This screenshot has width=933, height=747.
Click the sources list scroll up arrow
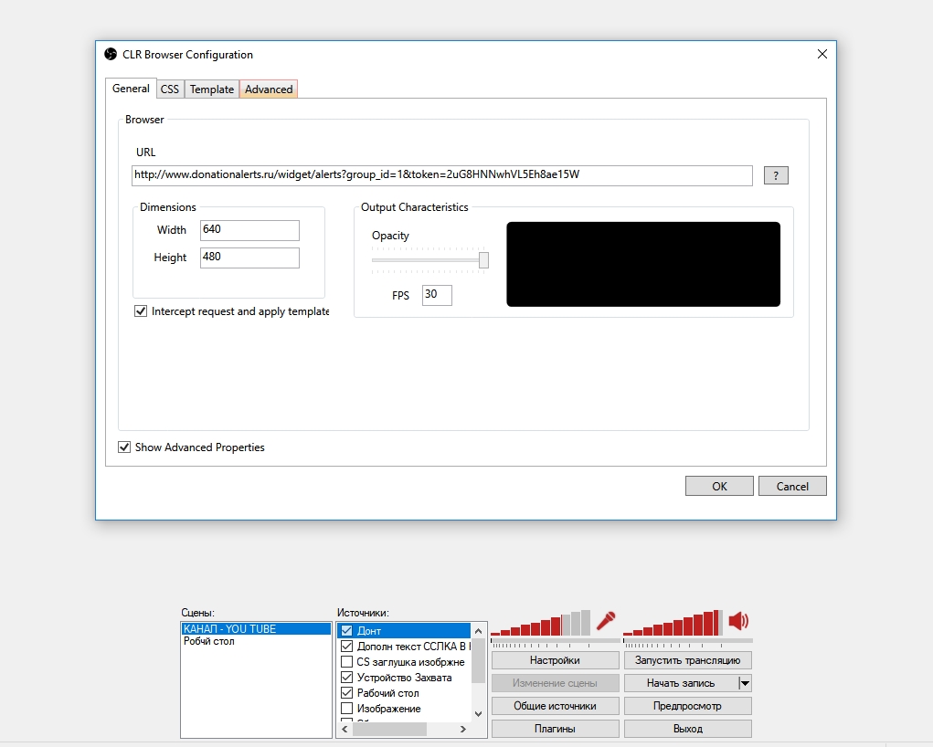[479, 630]
